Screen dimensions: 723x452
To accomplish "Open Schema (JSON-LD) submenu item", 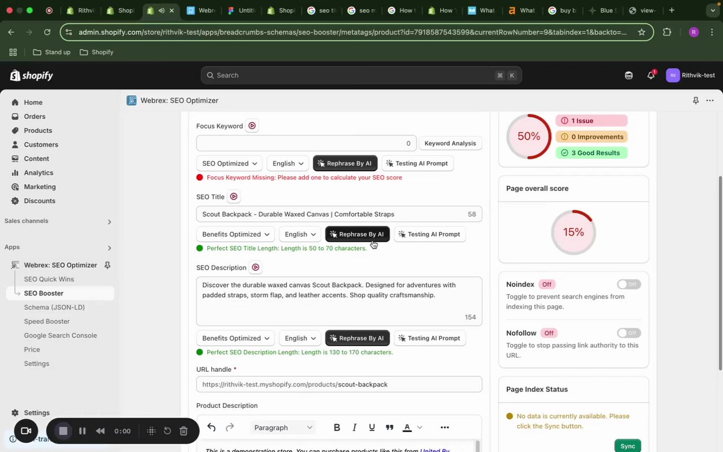I will [x=54, y=307].
